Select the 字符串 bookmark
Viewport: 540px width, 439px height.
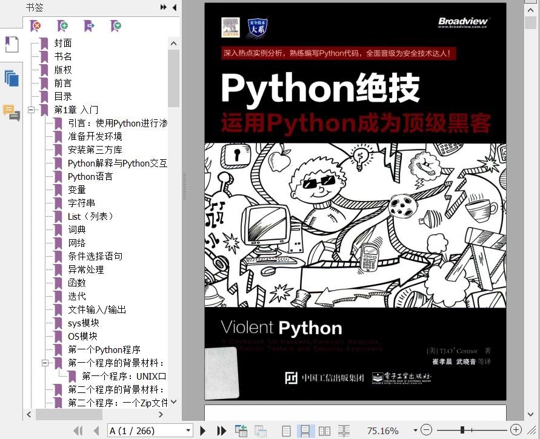tap(81, 203)
